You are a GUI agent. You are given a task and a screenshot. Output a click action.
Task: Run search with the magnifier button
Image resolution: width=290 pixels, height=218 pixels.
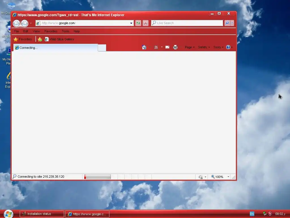coord(227,23)
